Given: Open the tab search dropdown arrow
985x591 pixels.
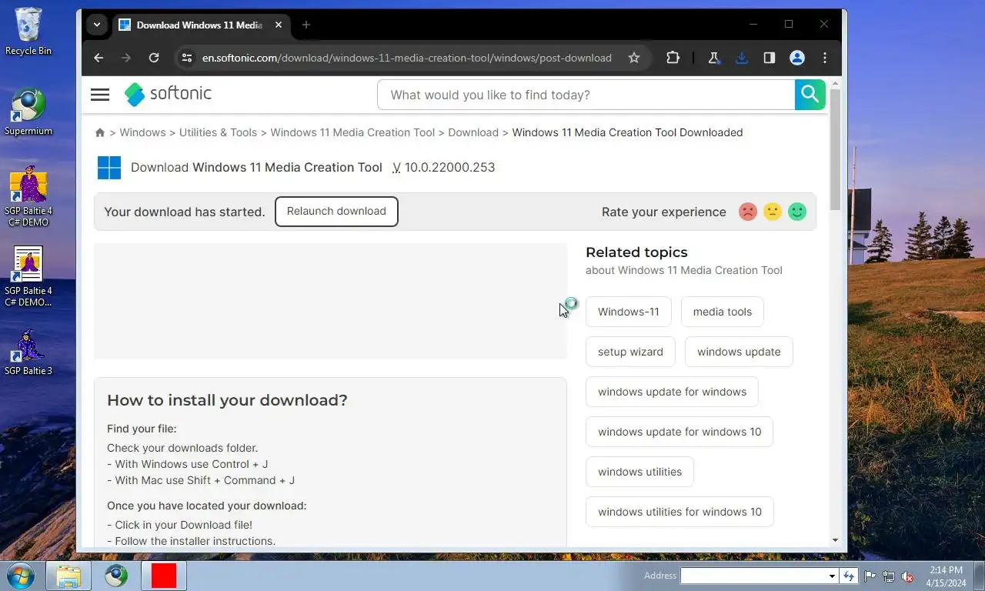Looking at the screenshot, I should coord(97,25).
